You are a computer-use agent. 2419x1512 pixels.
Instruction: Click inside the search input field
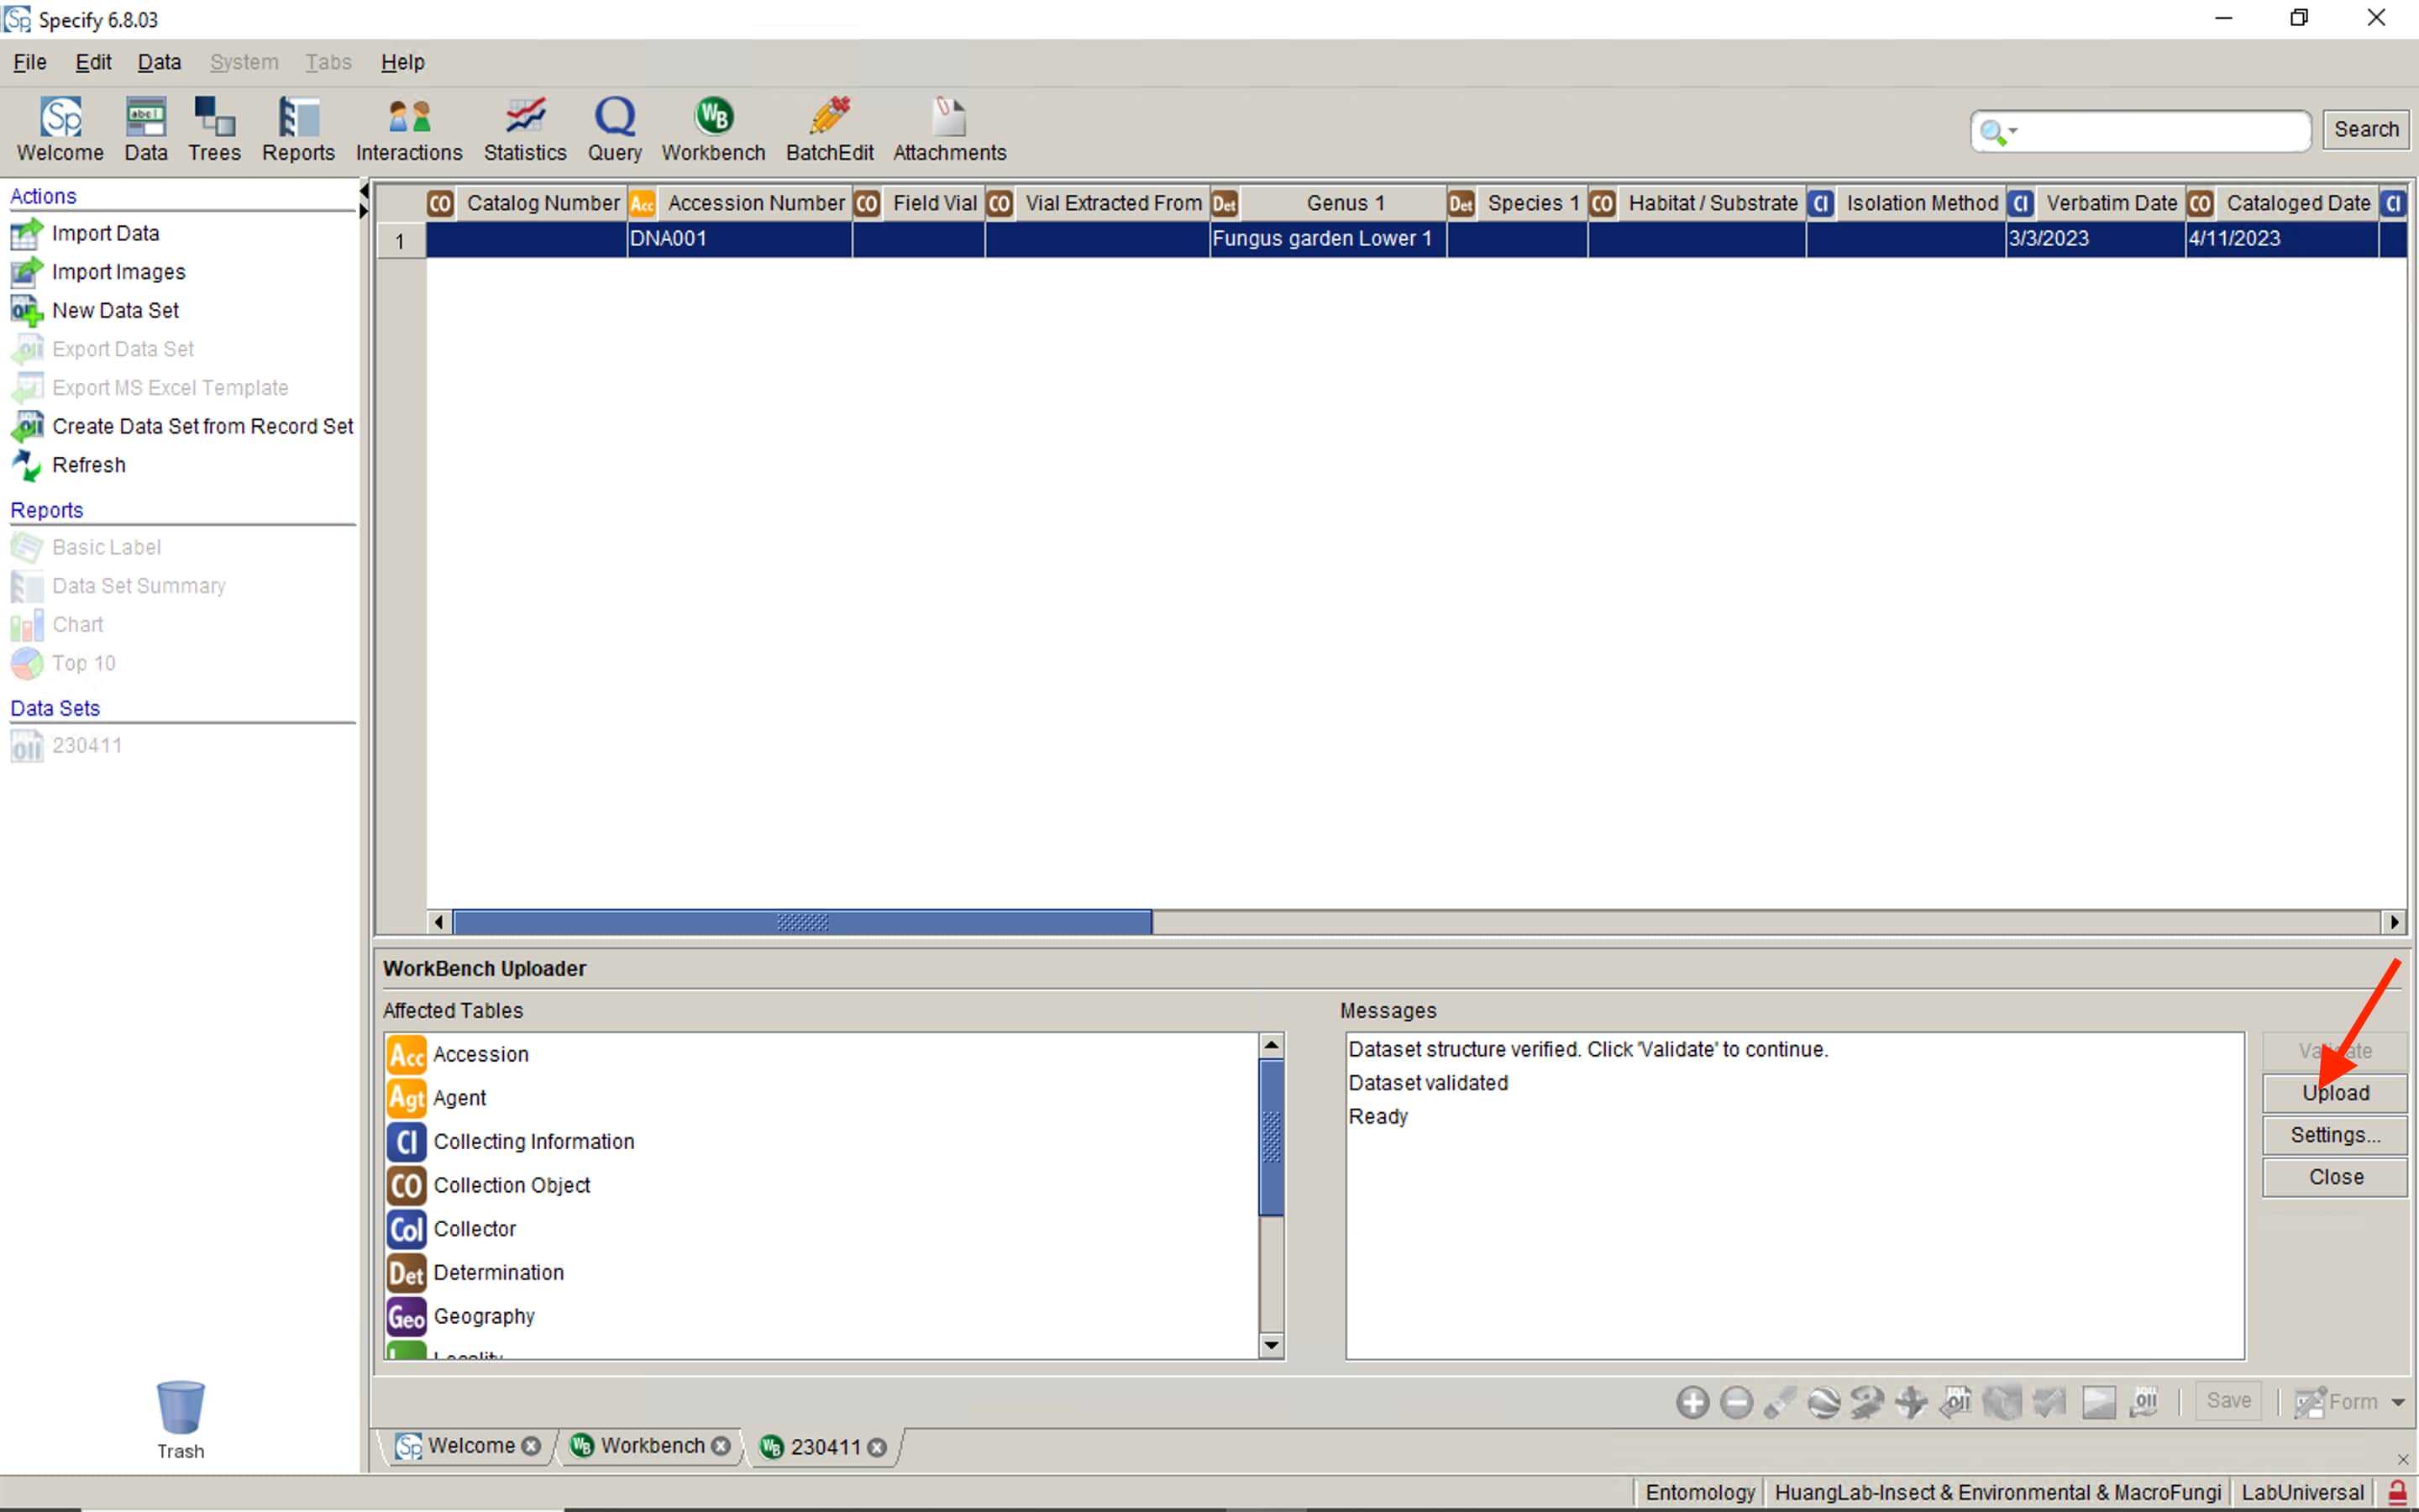point(2165,131)
